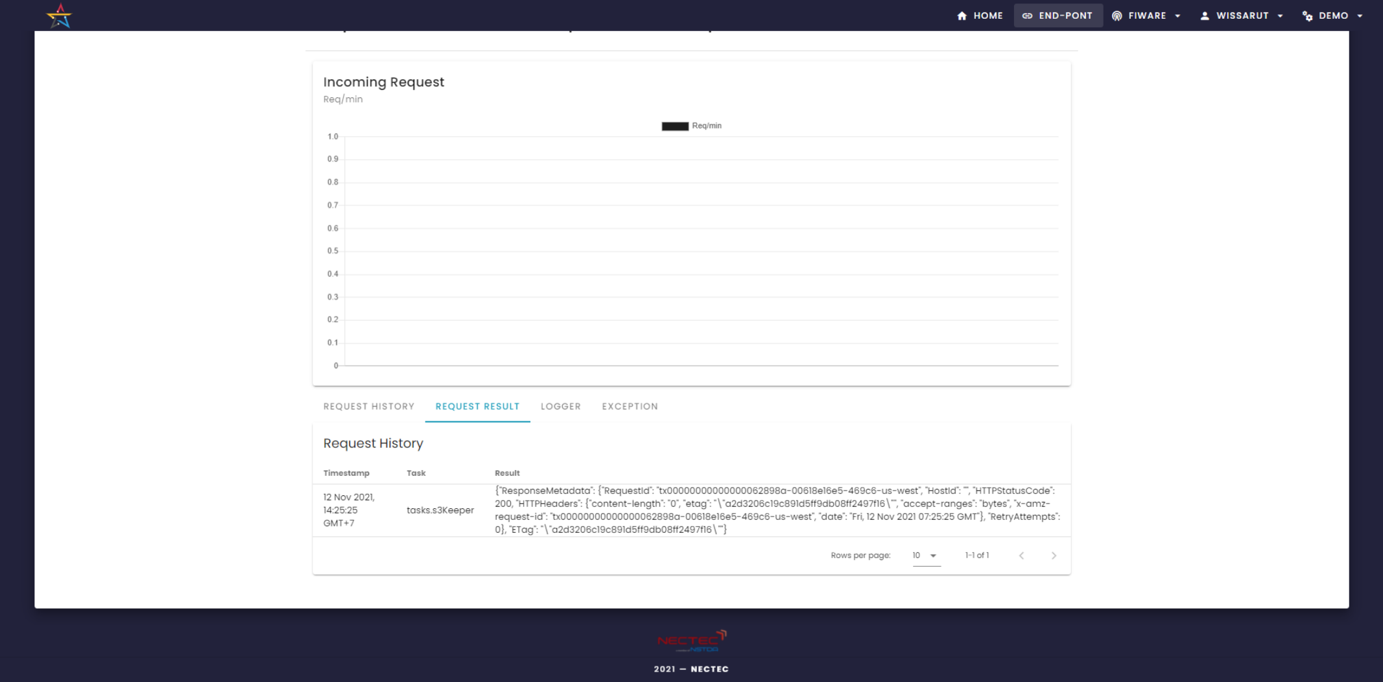Click the Incoming Request card title

click(x=384, y=82)
